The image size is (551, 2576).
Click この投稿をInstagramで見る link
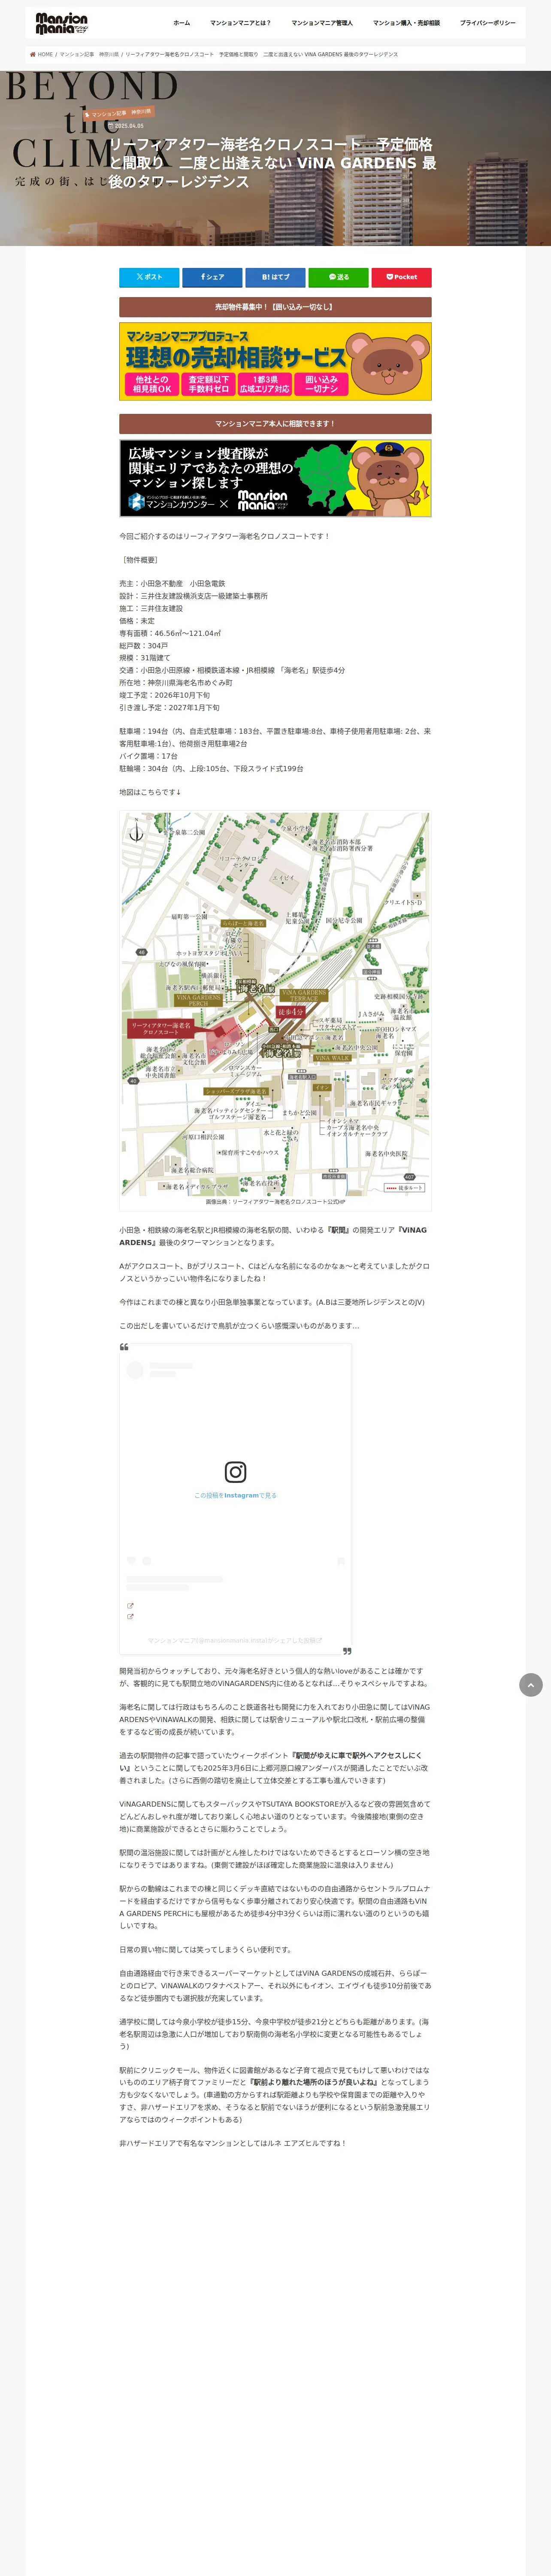(235, 1496)
